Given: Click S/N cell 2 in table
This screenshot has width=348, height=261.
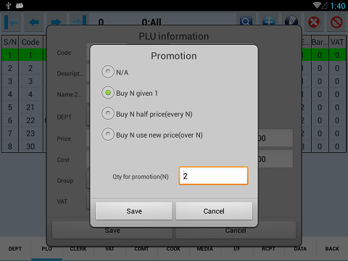Looking at the screenshot, I should coord(10,68).
